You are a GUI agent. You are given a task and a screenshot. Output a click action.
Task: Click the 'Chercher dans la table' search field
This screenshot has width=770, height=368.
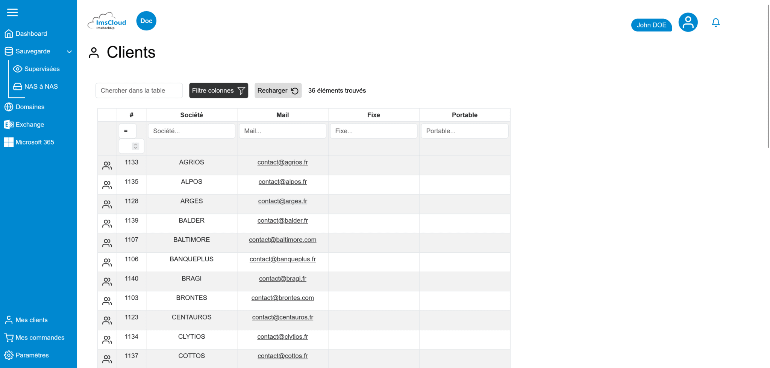click(x=139, y=90)
